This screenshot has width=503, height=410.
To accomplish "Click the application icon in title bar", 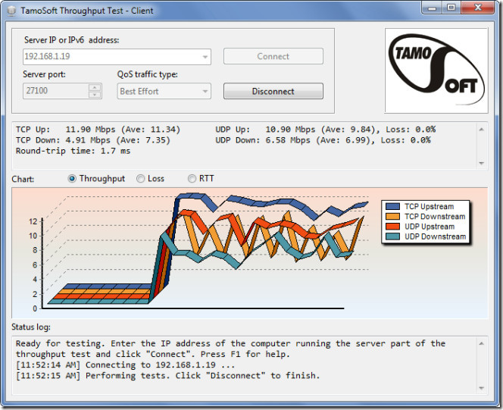I will click(11, 11).
